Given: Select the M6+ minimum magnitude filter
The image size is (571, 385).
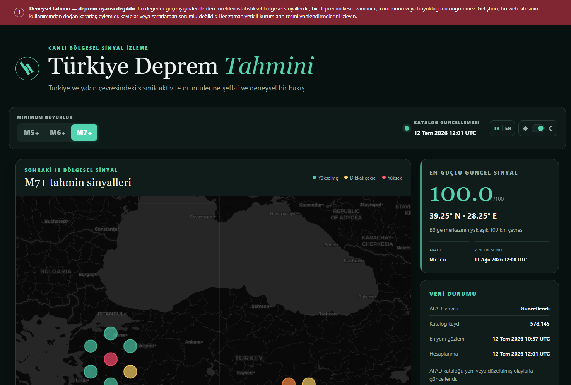Looking at the screenshot, I should point(58,133).
